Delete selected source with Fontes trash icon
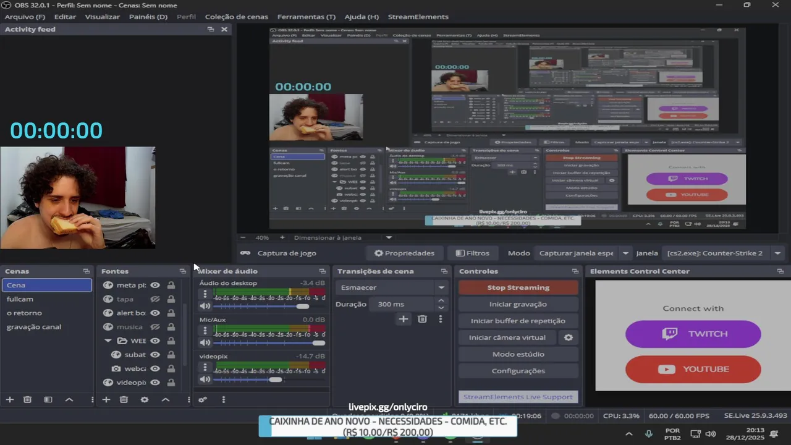The height and width of the screenshot is (445, 791). point(124,400)
